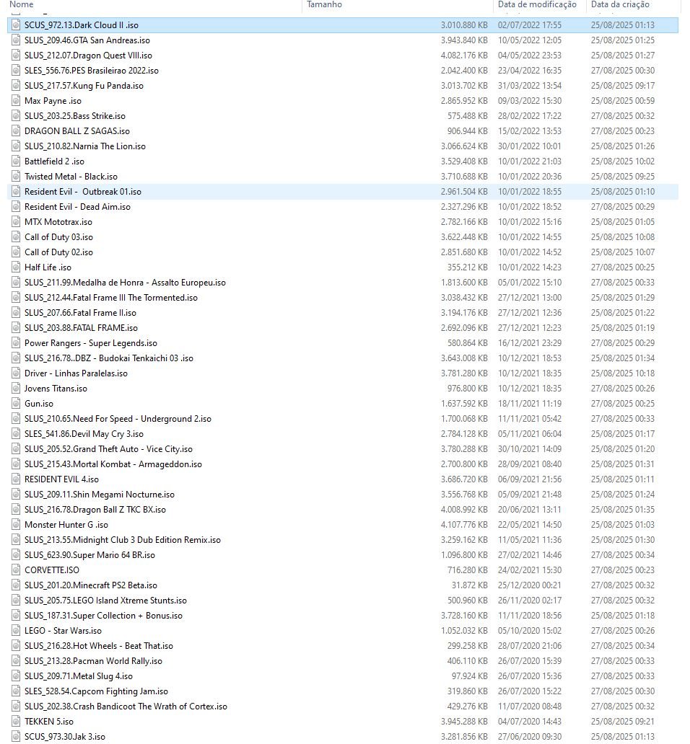Sort by Data de modificação column
Image resolution: width=690 pixels, height=744 pixels.
click(537, 4)
